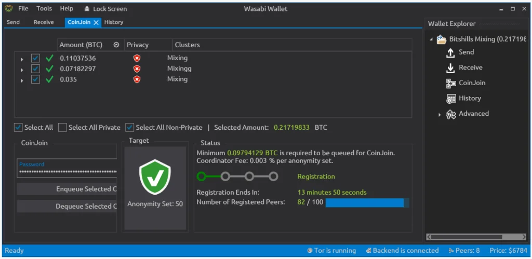Click the Wallet Explorer horizontal scrollbar
Screen dimensions: 532x259
(x=476, y=237)
